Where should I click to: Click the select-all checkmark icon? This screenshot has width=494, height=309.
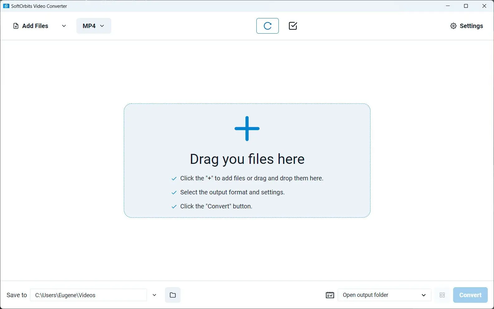pos(293,26)
